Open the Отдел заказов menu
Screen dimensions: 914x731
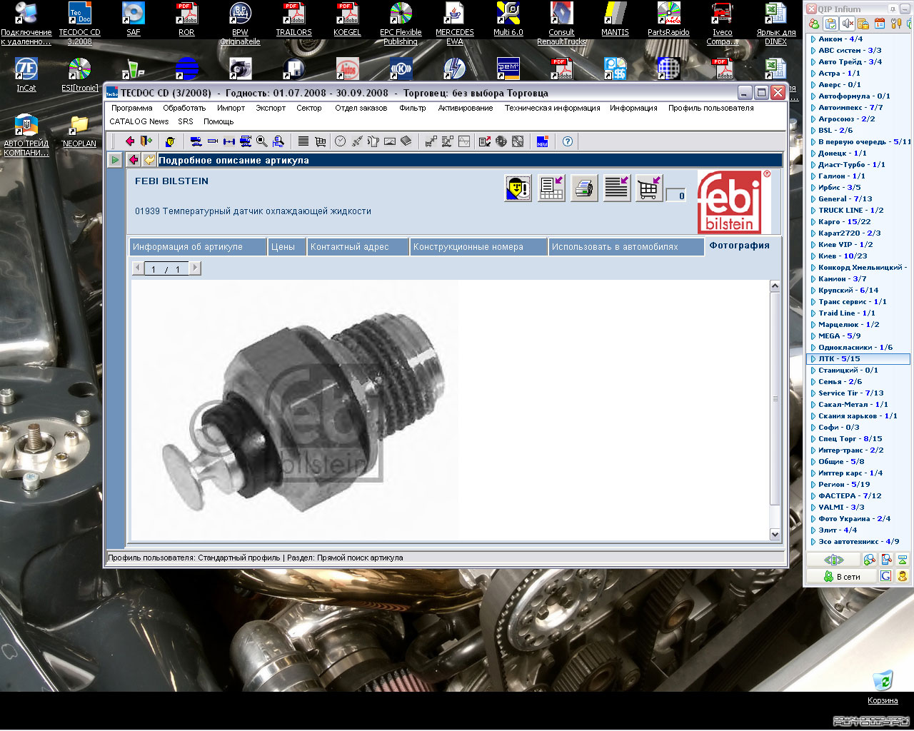361,108
